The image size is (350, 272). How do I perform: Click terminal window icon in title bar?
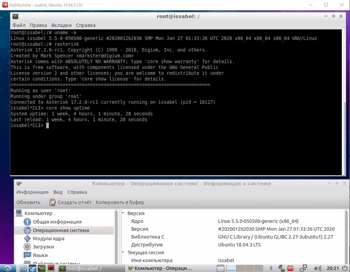(x=15, y=16)
